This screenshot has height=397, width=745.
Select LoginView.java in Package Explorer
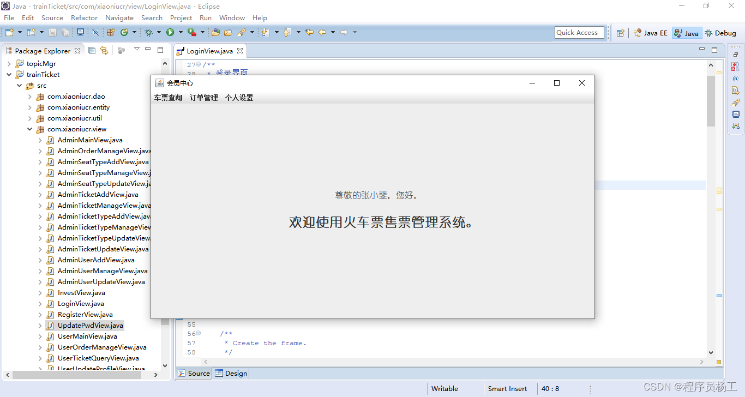80,303
